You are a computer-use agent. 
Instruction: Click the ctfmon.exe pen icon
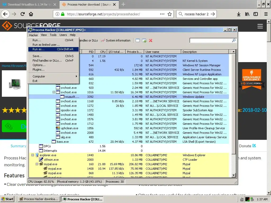pos(41,159)
